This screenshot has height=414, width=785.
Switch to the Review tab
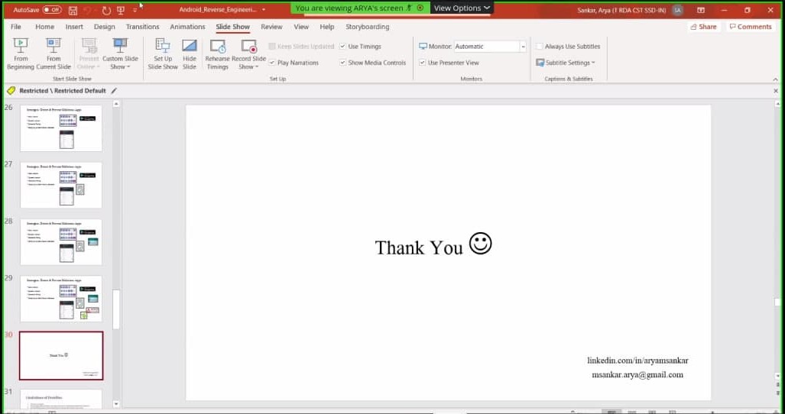coord(271,27)
